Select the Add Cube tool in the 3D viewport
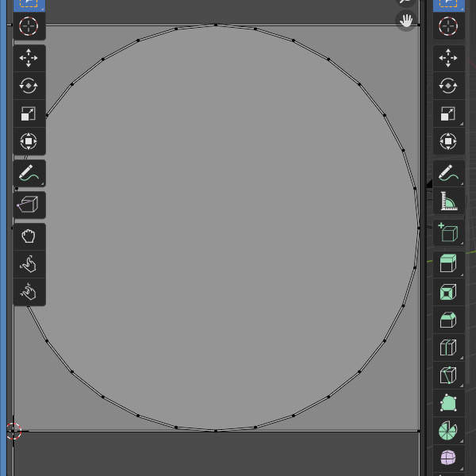The image size is (476, 476). (448, 232)
